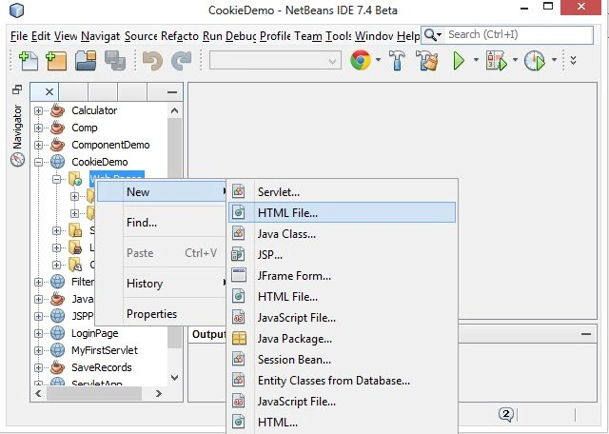
Task: Expand the MyFirstServlet project node
Action: pos(38,350)
